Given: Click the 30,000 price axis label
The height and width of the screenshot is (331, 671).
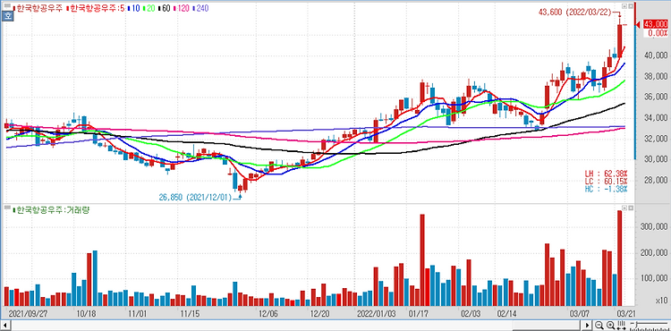Looking at the screenshot, I should (656, 159).
